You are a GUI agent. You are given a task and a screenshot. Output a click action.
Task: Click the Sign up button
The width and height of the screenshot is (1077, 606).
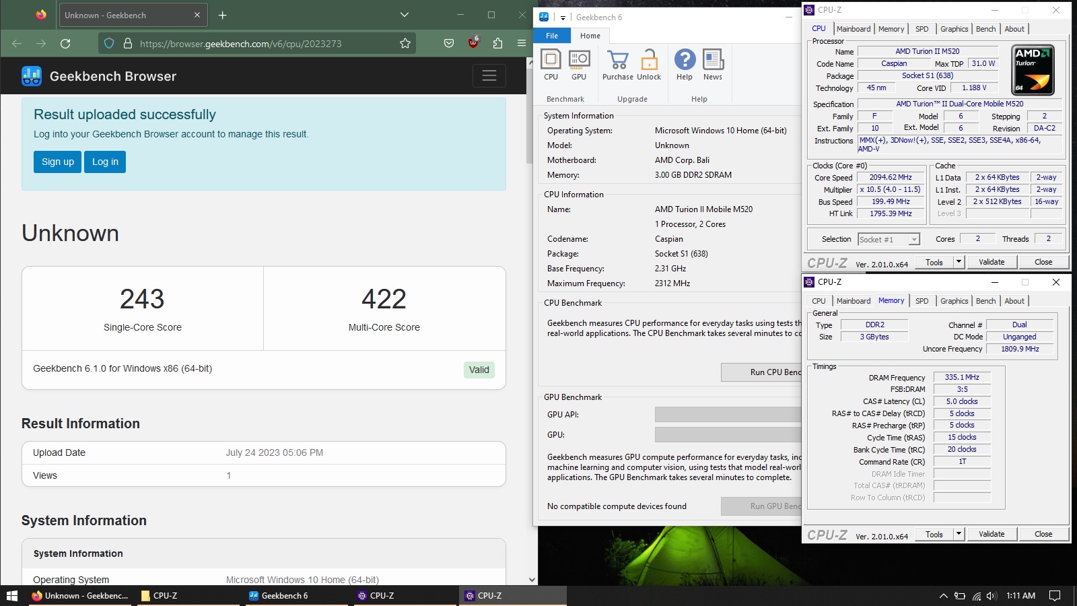58,162
